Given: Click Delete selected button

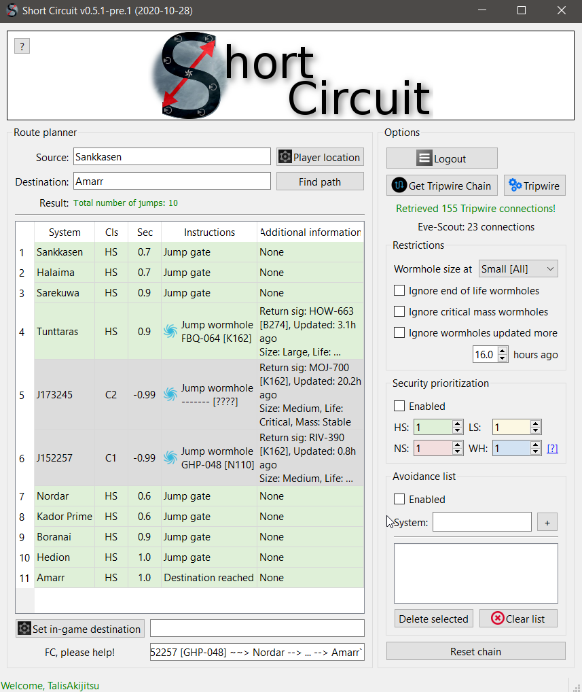Looking at the screenshot, I should [x=434, y=619].
